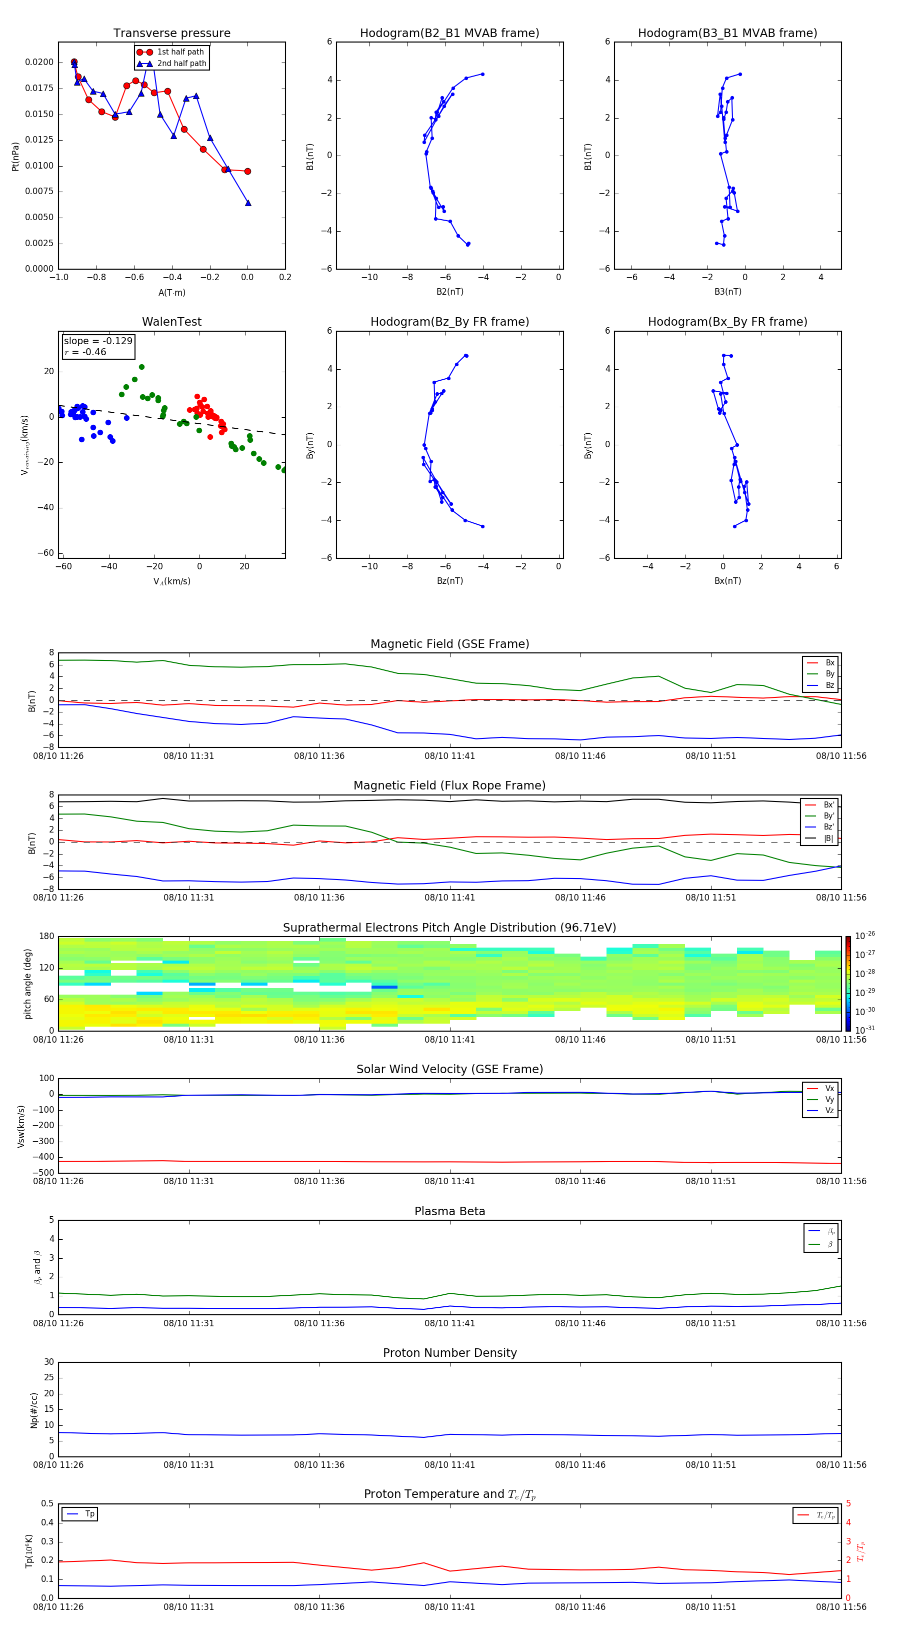The height and width of the screenshot is (1651, 900).
Task: Click the Hodogram(Bz_By FR frame) title
Action: [449, 322]
